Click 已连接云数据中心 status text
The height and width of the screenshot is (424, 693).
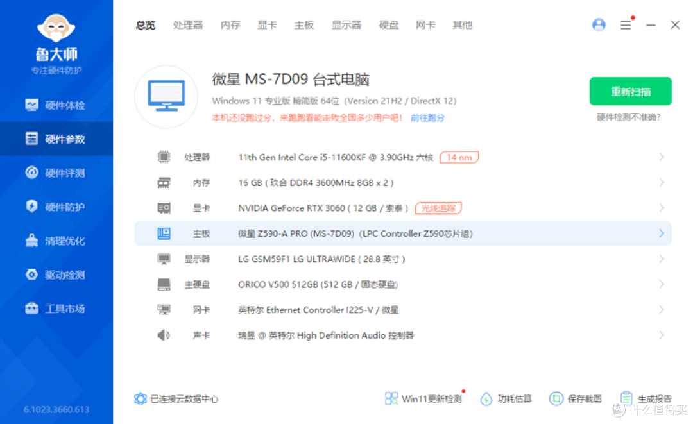[x=184, y=399]
